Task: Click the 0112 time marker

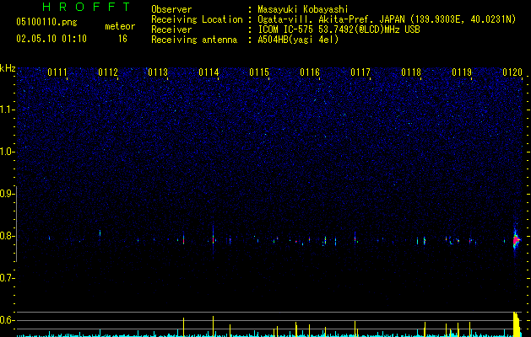Action: click(108, 72)
